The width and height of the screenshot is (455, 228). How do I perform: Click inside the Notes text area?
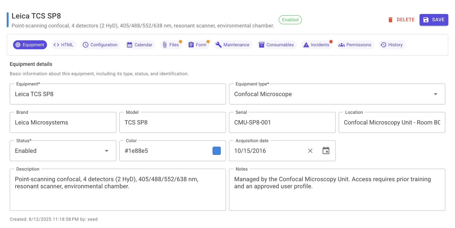(337, 190)
